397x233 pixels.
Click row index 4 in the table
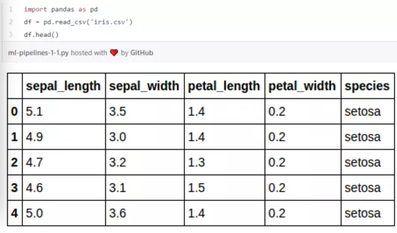(15, 213)
